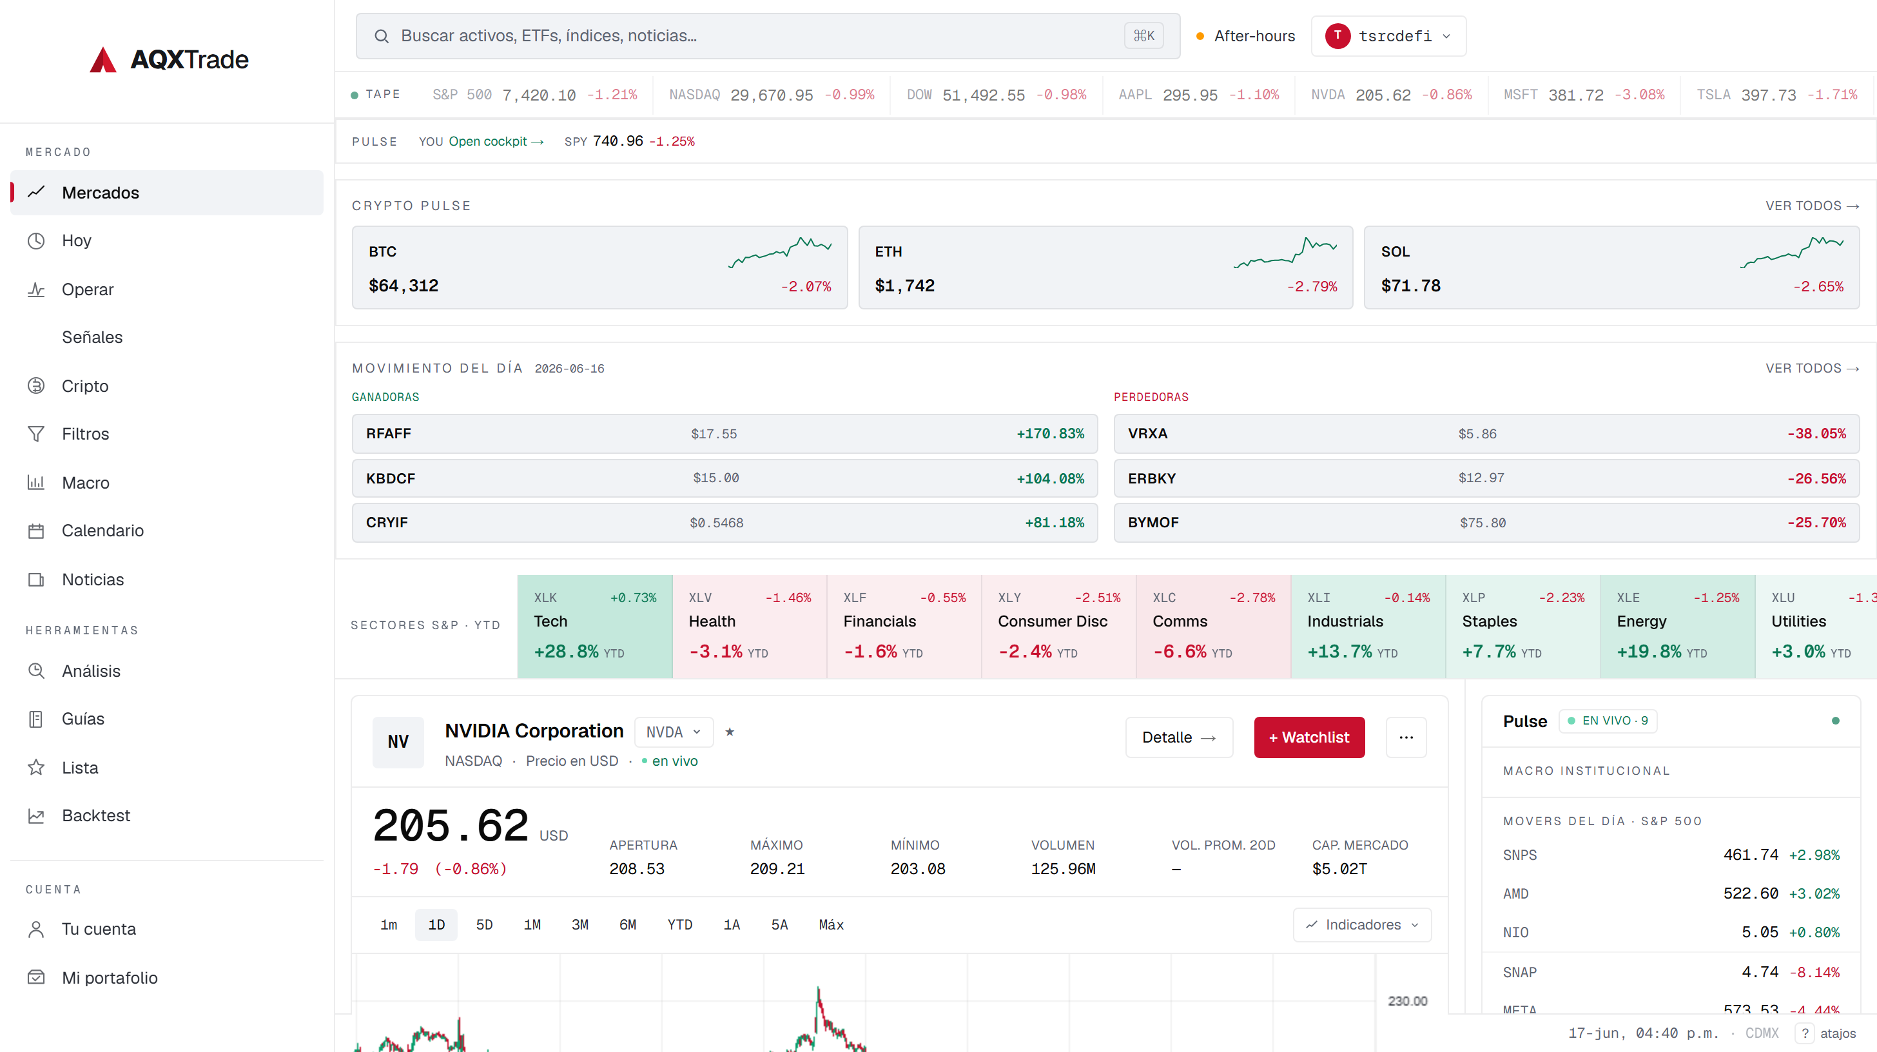The height and width of the screenshot is (1052, 1877).
Task: Open the three-dots more options button
Action: click(1406, 737)
